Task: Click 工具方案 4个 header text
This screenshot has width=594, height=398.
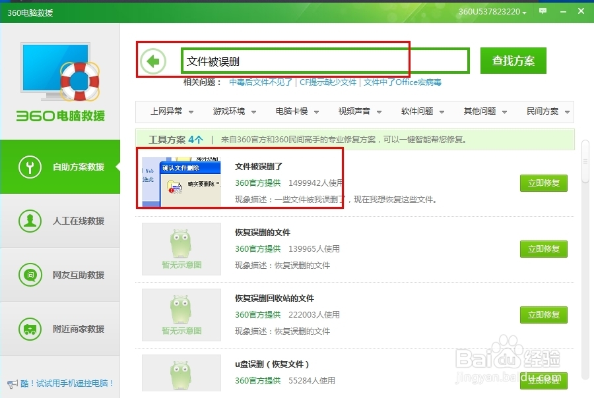Action: 176,140
